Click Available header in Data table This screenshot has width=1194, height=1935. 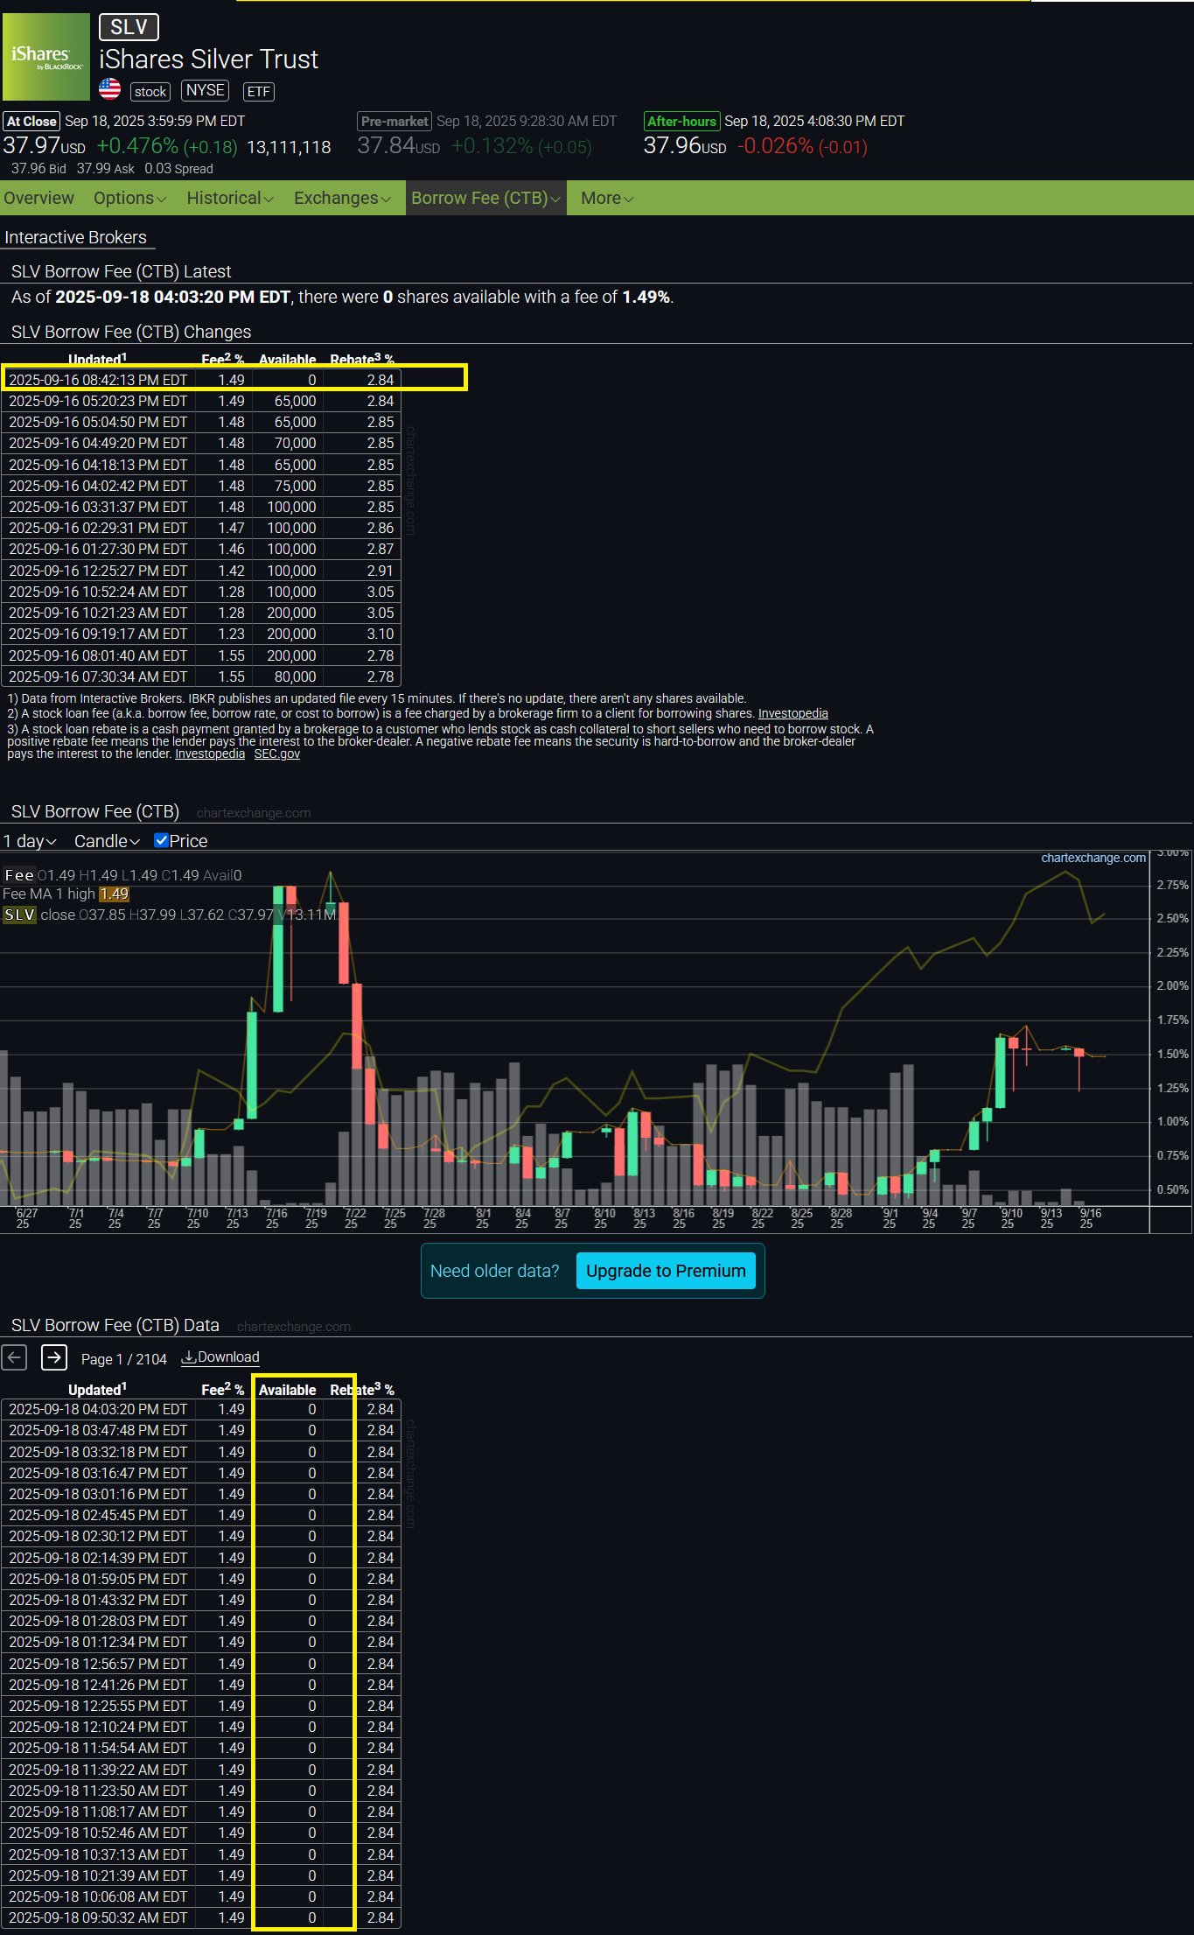(x=287, y=1390)
